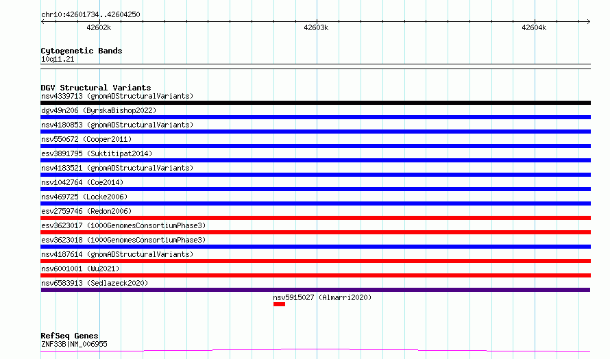The image size is (610, 359).
Task: Click the blue nsv4180853 gnomAD bar
Action: 315,132
